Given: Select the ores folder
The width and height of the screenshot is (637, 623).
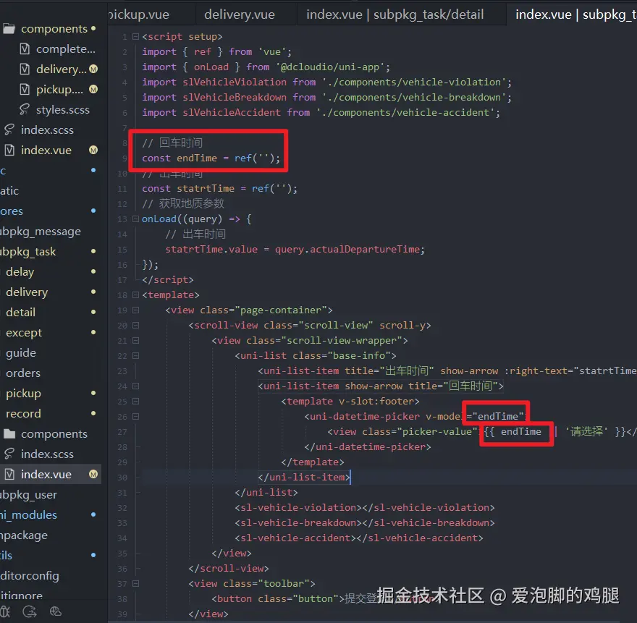Looking at the screenshot, I should (x=12, y=211).
